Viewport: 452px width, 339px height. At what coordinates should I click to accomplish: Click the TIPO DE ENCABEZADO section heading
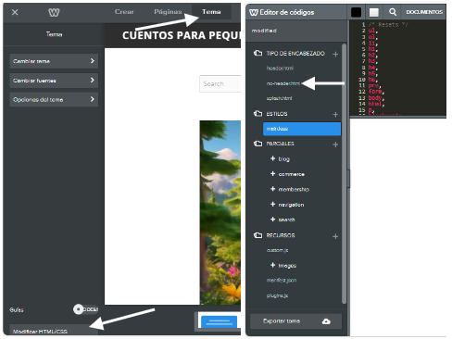(x=295, y=54)
